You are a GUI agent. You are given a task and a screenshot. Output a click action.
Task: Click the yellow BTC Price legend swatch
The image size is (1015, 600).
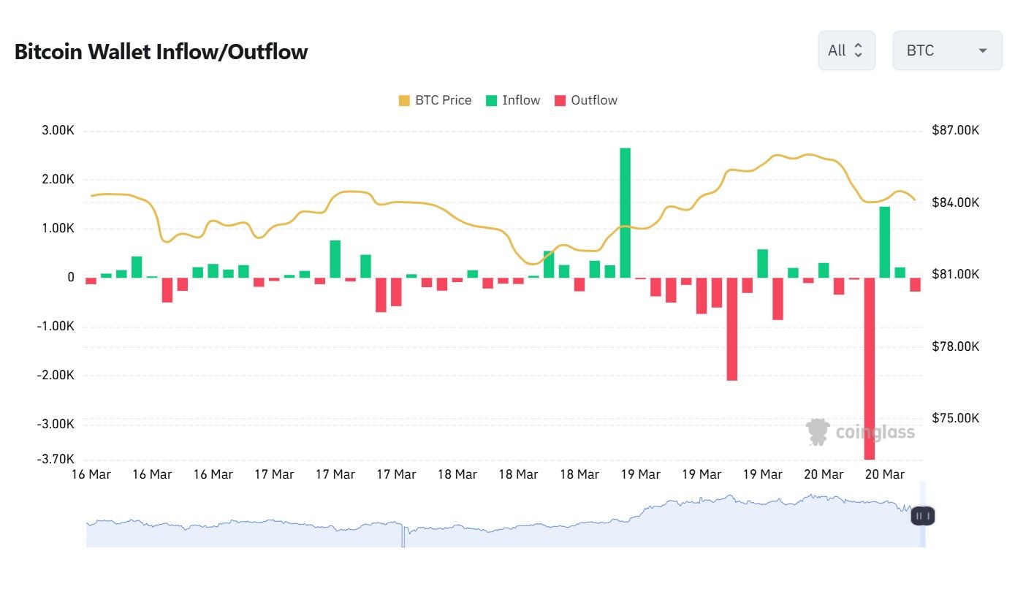tap(404, 101)
